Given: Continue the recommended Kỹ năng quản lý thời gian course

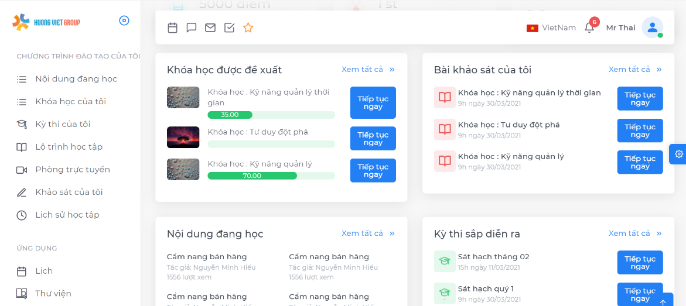Looking at the screenshot, I should pyautogui.click(x=373, y=103).
